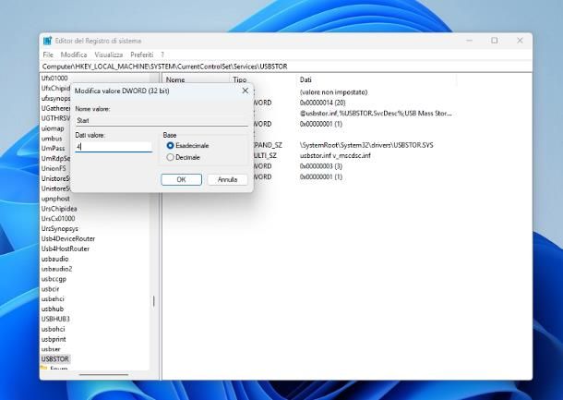This screenshot has height=400, width=563.
Task: Click the 0x00000003 (3) data value
Action: [321, 166]
